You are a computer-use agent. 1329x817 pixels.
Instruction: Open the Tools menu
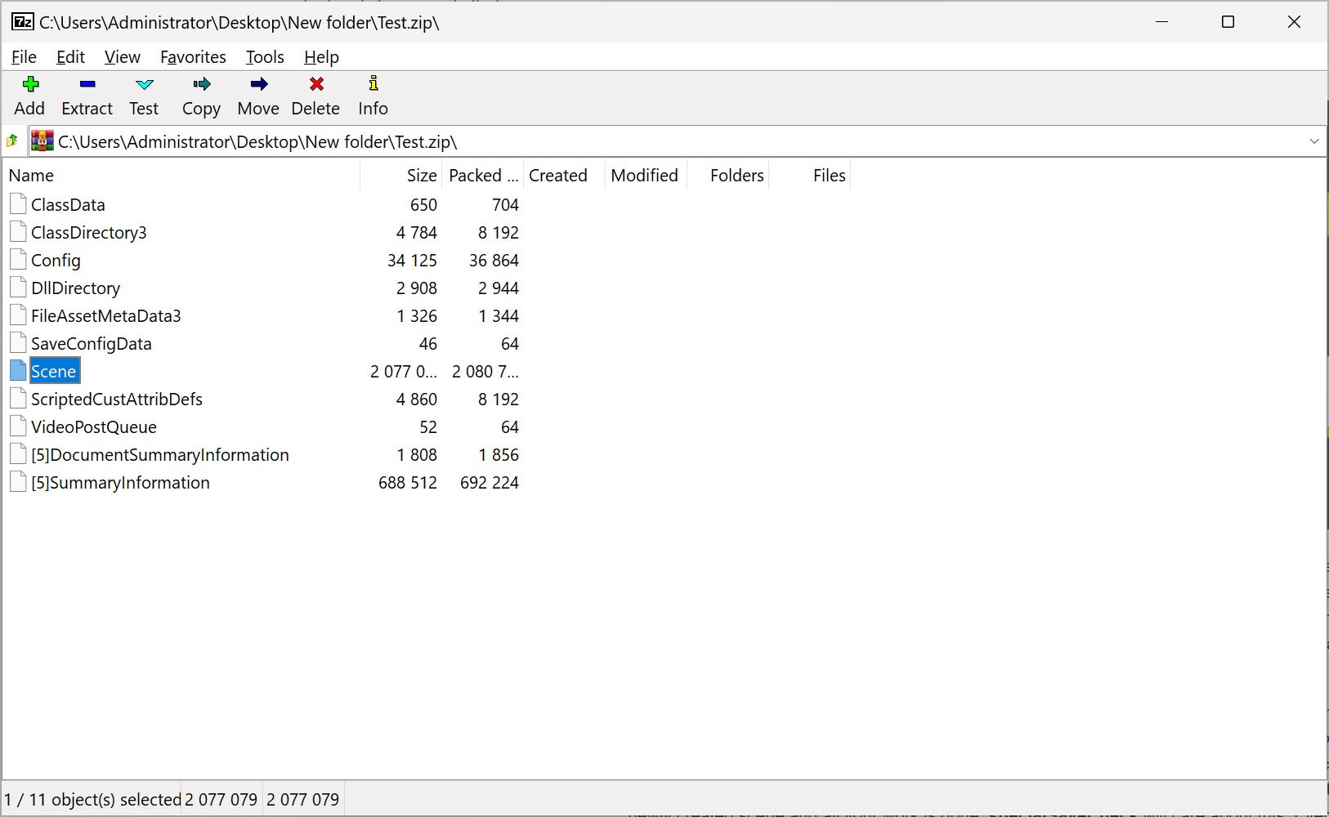[265, 57]
